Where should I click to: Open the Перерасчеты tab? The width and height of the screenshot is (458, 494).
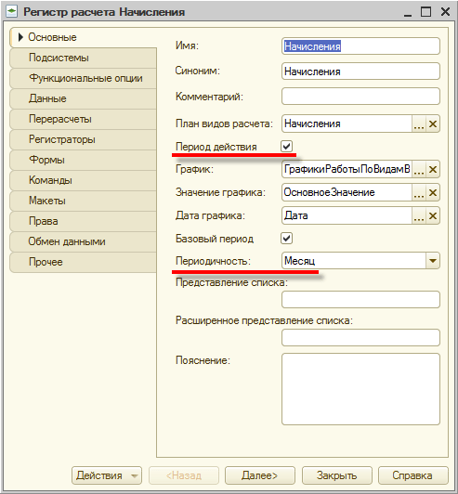(84, 119)
